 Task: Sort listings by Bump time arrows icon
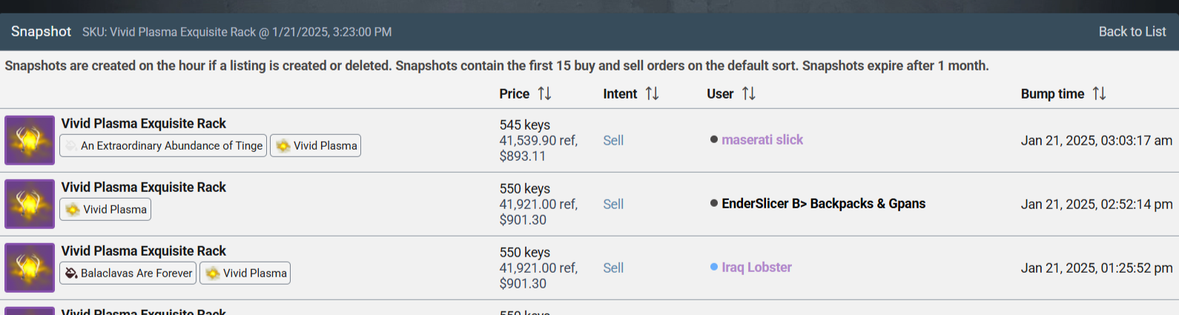coord(1099,93)
